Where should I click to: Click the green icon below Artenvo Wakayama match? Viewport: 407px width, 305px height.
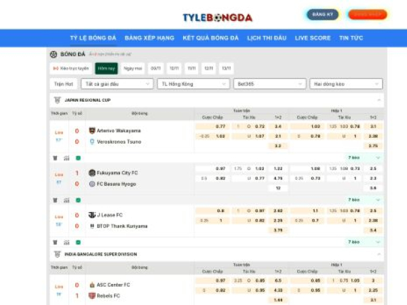click(78, 158)
